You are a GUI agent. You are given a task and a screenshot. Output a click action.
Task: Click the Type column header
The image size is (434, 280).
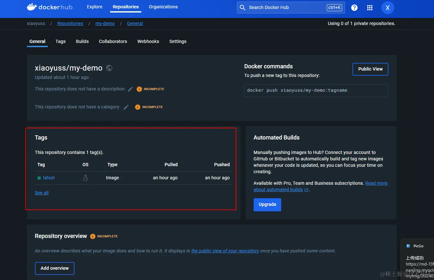coord(112,165)
